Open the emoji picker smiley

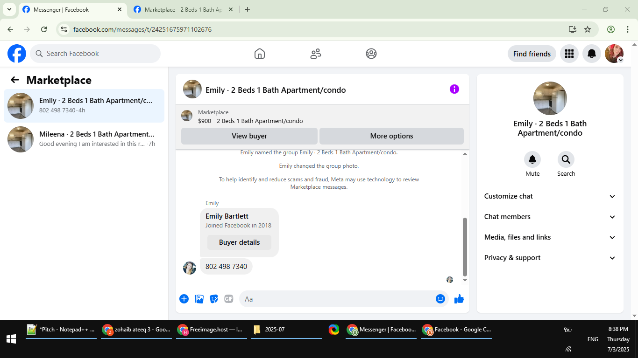tap(440, 299)
